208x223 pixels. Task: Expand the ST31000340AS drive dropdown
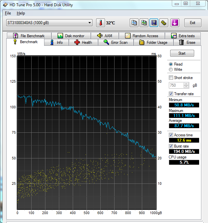(90, 23)
